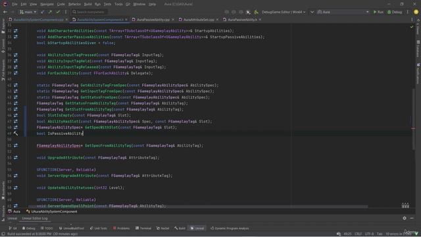Open editor tabs more-options menu

coord(412,20)
